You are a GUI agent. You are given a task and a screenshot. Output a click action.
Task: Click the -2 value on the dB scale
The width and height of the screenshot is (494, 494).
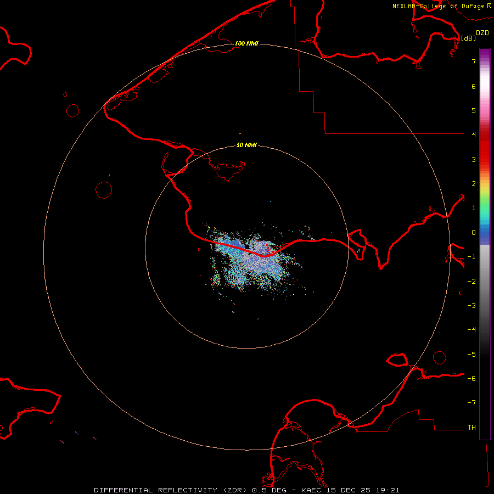tap(471, 281)
